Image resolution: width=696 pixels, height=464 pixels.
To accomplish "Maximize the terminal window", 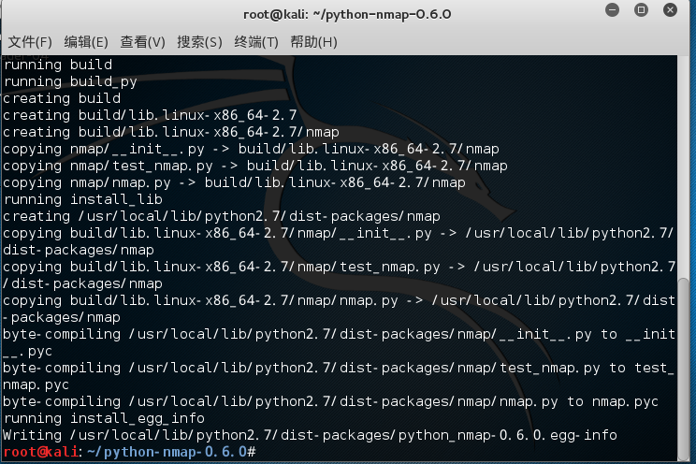I will click(x=641, y=9).
